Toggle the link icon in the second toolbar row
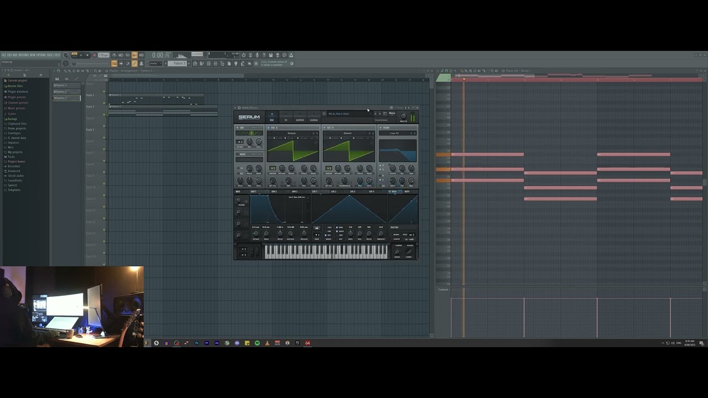Viewport: 708px width, 398px height. point(134,64)
